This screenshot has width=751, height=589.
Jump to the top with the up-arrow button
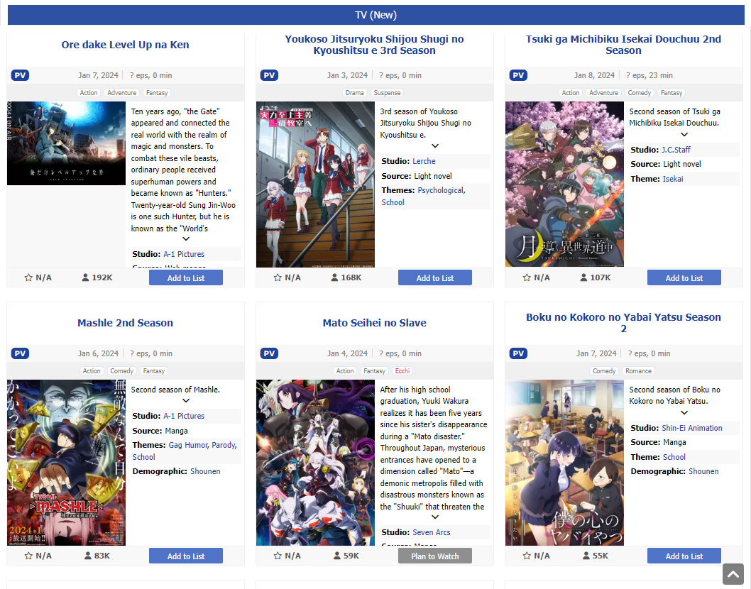tap(733, 574)
